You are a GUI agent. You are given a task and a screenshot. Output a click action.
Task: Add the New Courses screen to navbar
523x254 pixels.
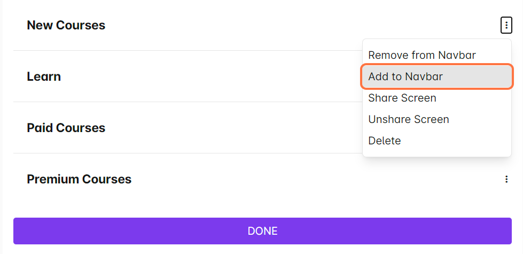click(405, 76)
